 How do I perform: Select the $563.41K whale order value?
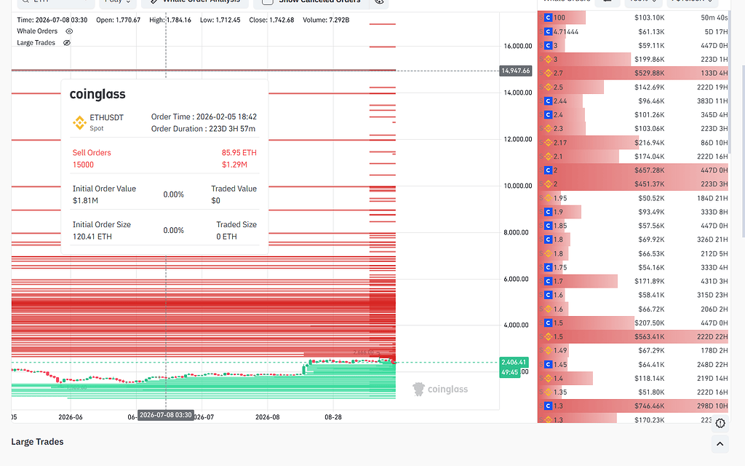point(649,336)
